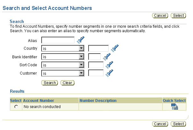Click the top Select button
Screen dimensions: 193x130
click(178, 16)
